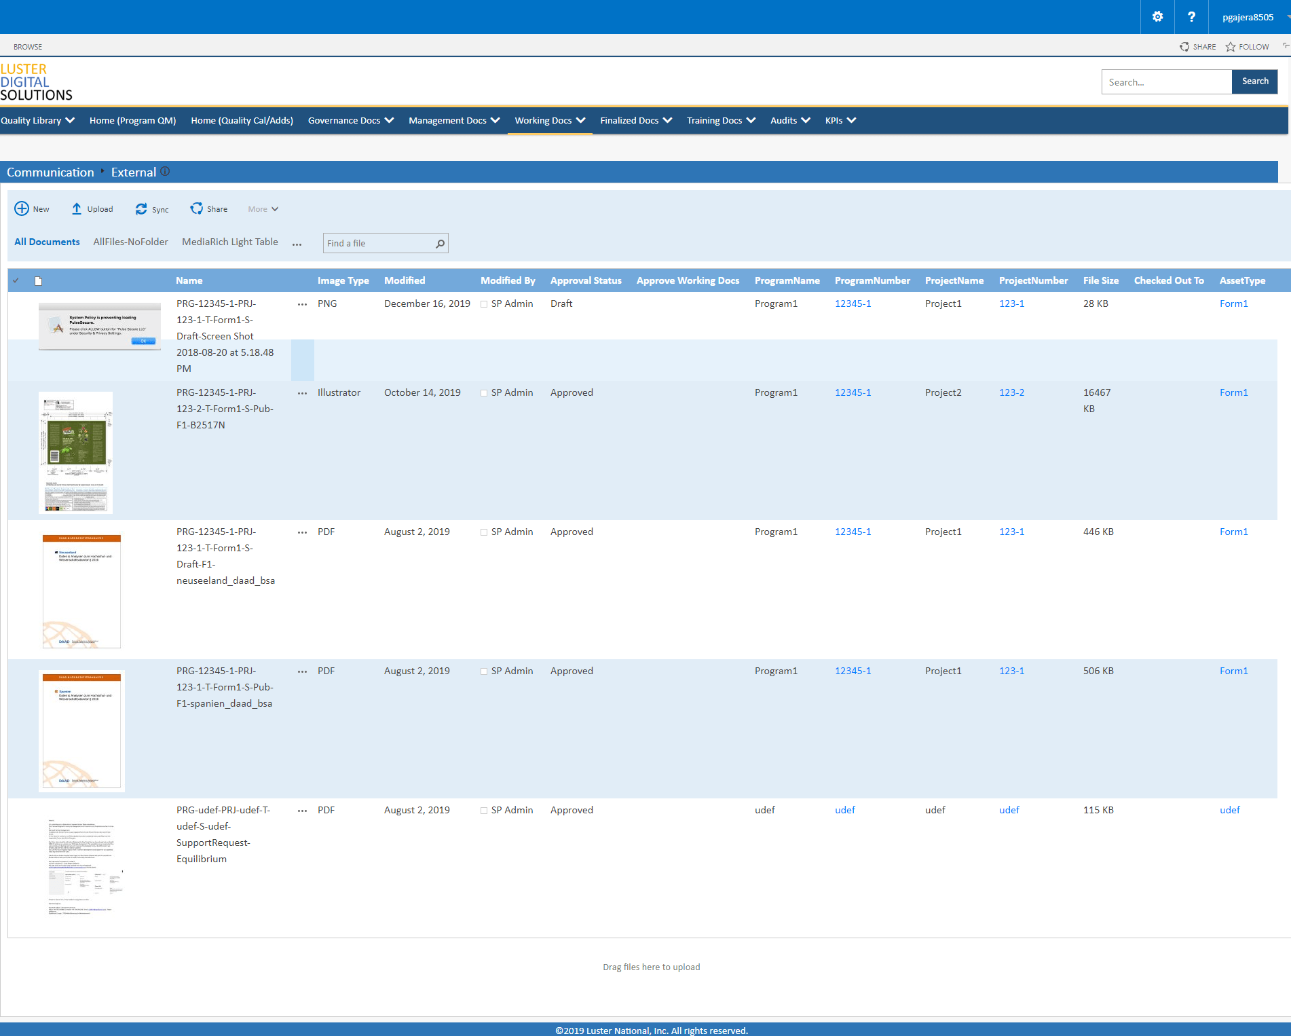Open ellipsis menu for neuseeland_daad_bsa file
Image resolution: width=1291 pixels, height=1036 pixels.
(x=303, y=532)
